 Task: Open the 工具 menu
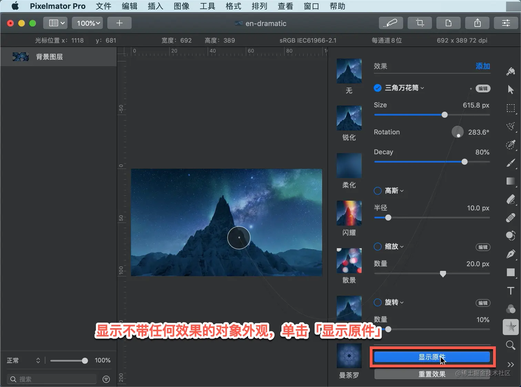pos(207,6)
